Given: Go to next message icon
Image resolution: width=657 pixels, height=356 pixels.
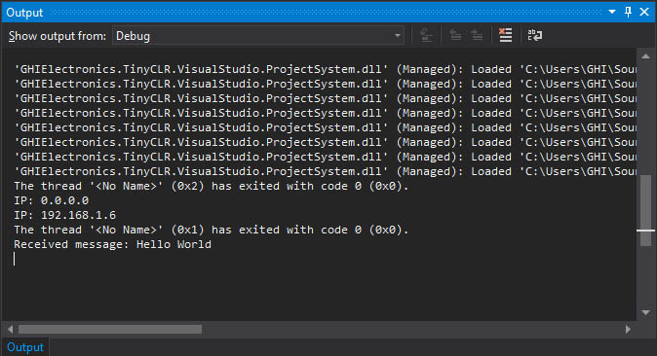Looking at the screenshot, I should coord(477,36).
